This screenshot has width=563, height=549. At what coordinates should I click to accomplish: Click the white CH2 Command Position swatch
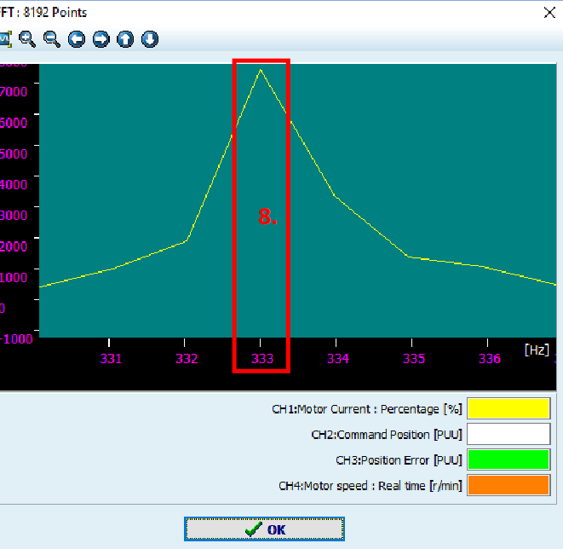pos(508,435)
